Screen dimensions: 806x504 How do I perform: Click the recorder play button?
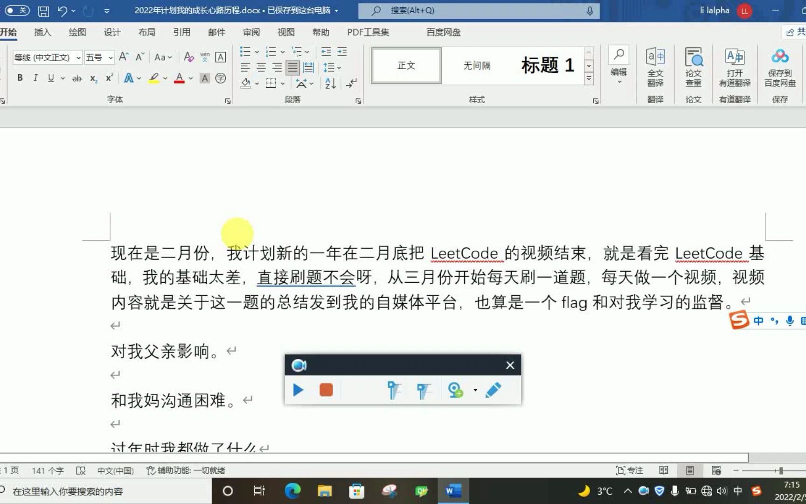(298, 389)
